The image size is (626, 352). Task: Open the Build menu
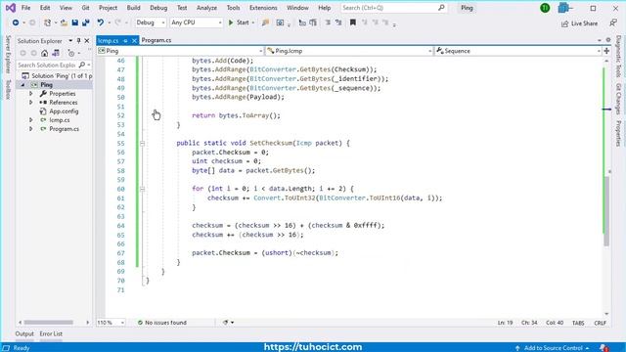pos(133,8)
